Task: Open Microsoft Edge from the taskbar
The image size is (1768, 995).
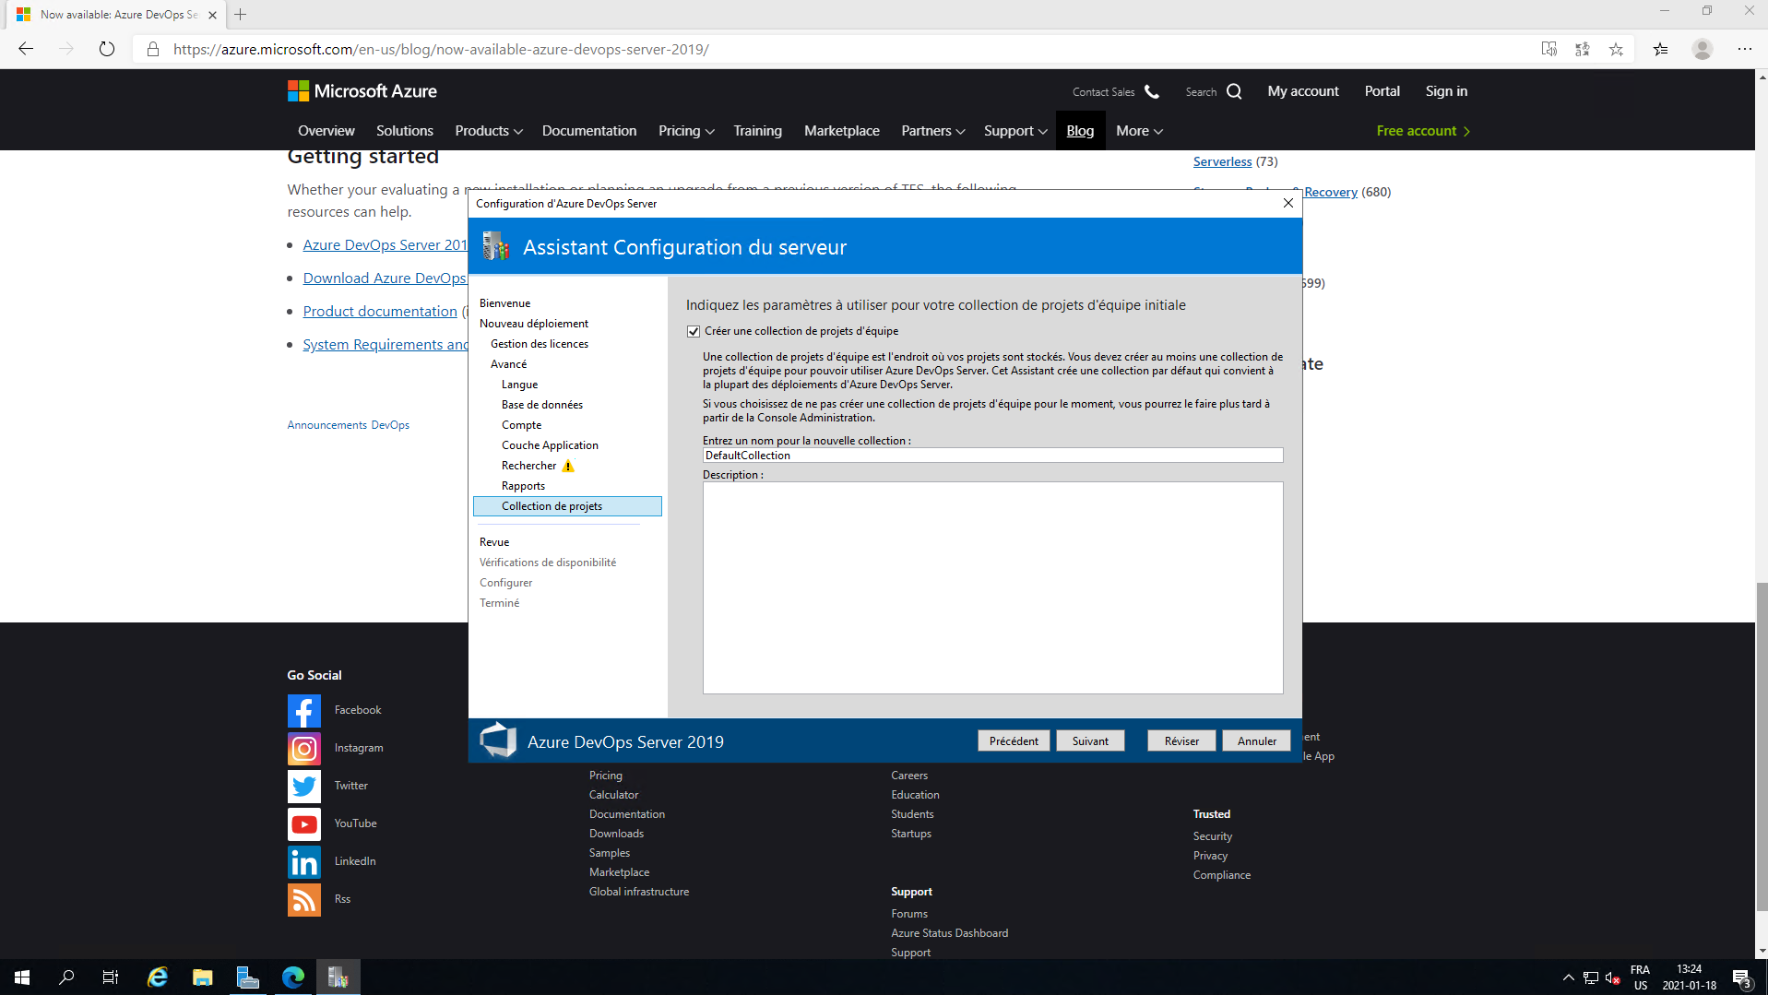Action: (293, 977)
